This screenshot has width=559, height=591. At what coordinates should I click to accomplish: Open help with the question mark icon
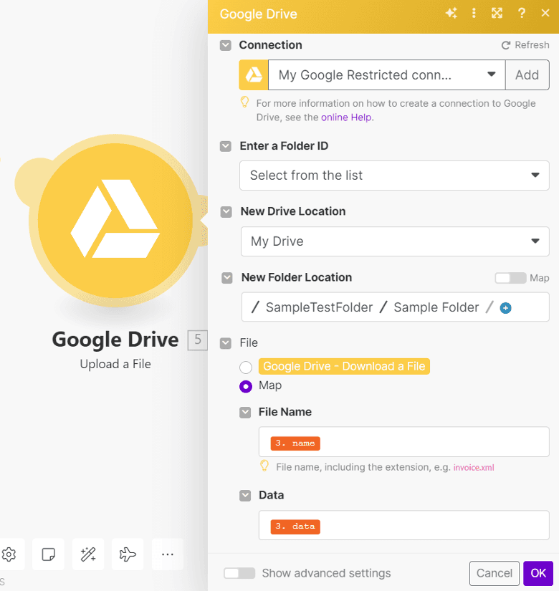click(x=522, y=14)
